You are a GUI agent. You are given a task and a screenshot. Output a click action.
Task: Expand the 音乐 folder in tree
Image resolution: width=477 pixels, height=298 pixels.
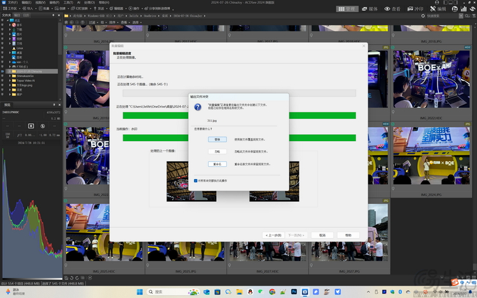(10, 25)
